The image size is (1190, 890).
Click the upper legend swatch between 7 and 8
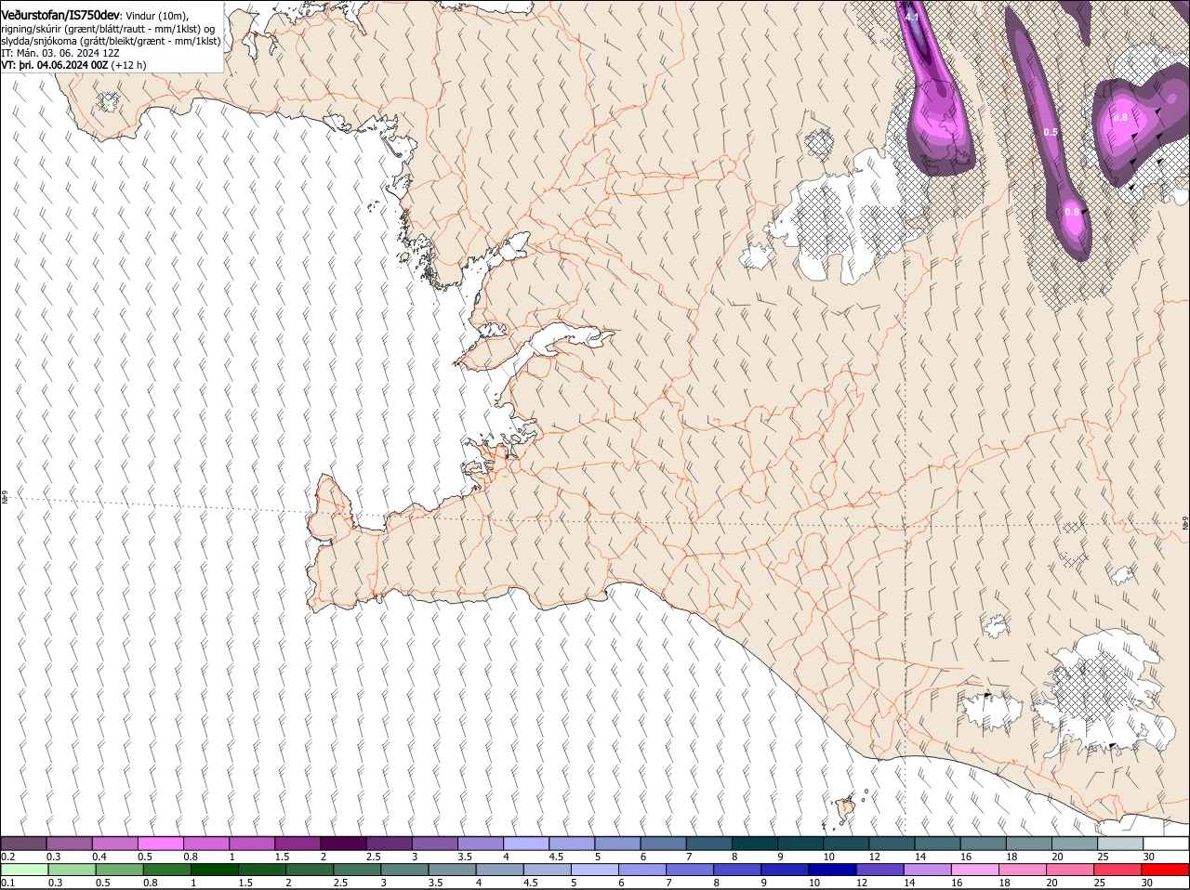point(709,844)
